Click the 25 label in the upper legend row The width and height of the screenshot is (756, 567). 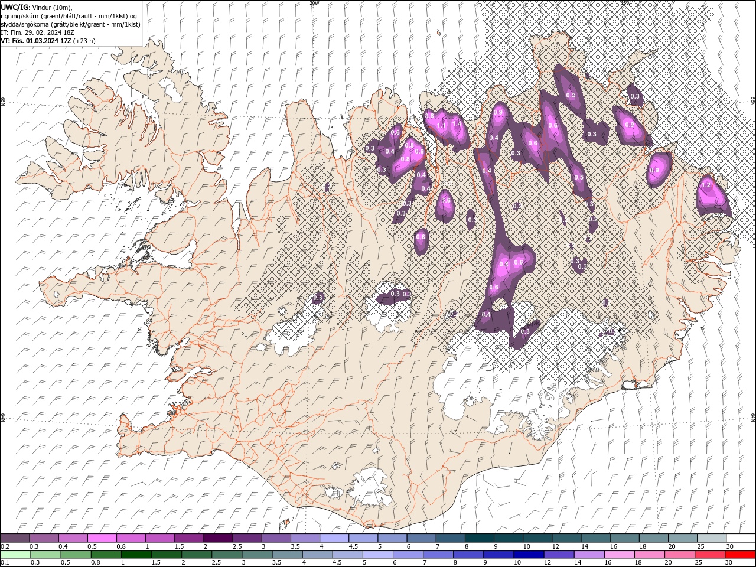click(x=700, y=546)
